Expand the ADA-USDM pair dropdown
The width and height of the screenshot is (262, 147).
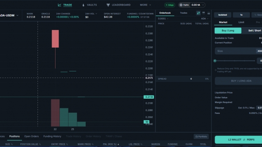pyautogui.click(x=17, y=15)
